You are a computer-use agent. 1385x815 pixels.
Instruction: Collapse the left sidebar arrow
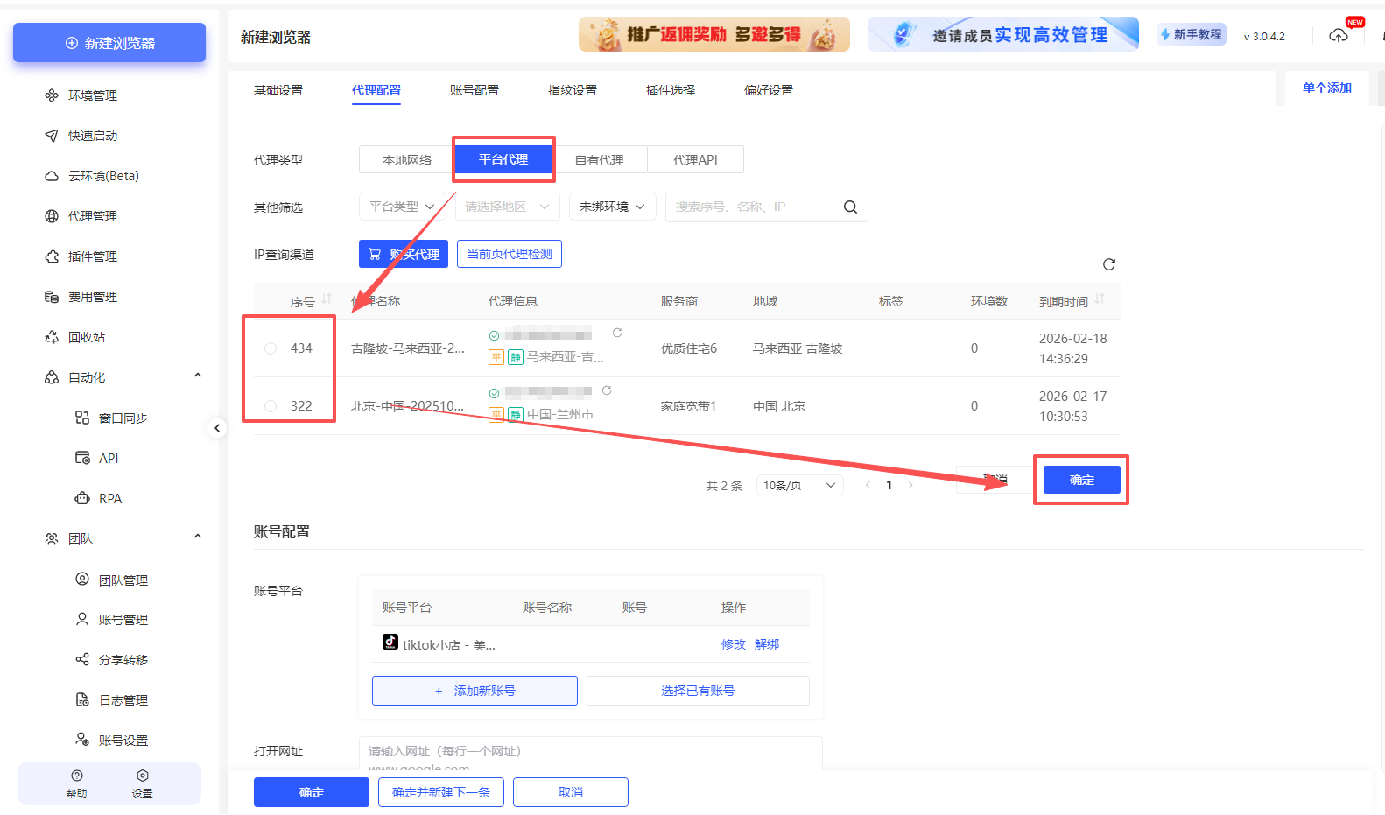pyautogui.click(x=217, y=428)
